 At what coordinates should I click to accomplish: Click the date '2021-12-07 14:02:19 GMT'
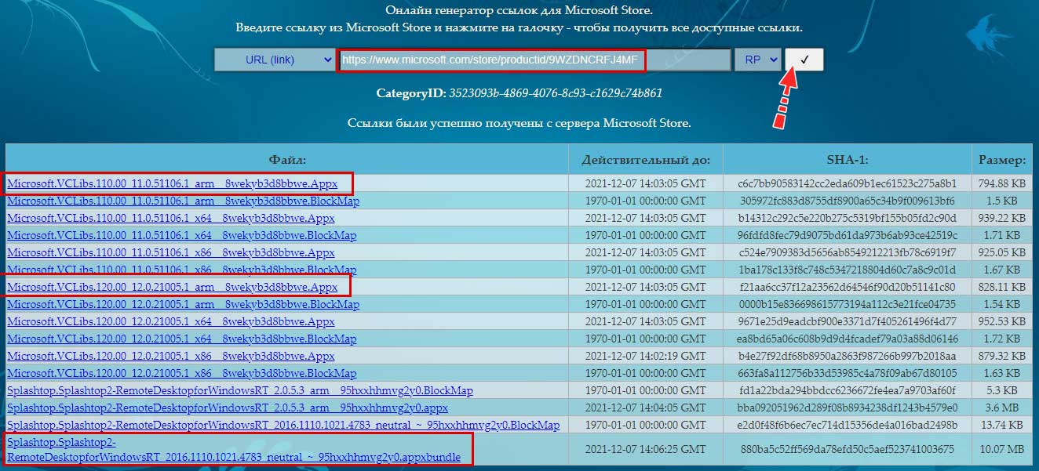tap(646, 356)
